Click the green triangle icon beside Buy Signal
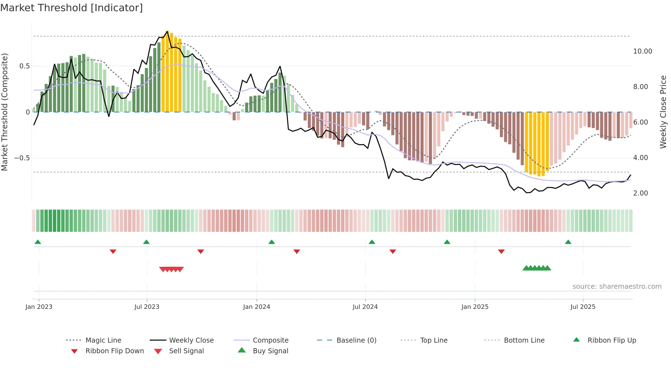The height and width of the screenshot is (377, 671). click(x=242, y=350)
